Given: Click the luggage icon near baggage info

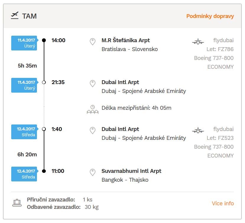Looking at the screenshot, I should tap(17, 203).
